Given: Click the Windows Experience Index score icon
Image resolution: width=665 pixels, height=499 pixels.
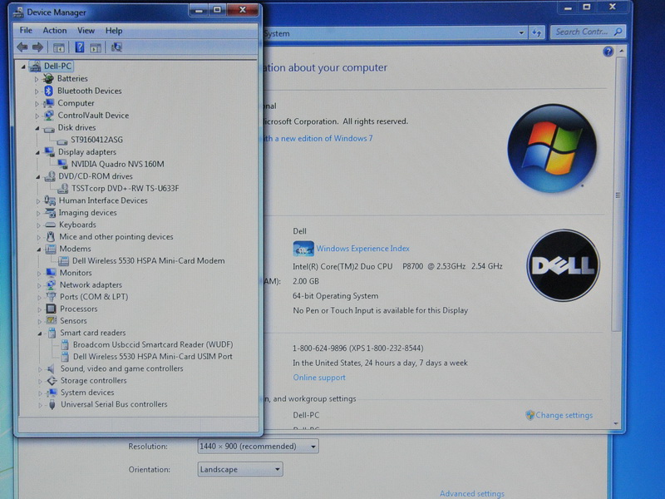Looking at the screenshot, I should [x=303, y=249].
